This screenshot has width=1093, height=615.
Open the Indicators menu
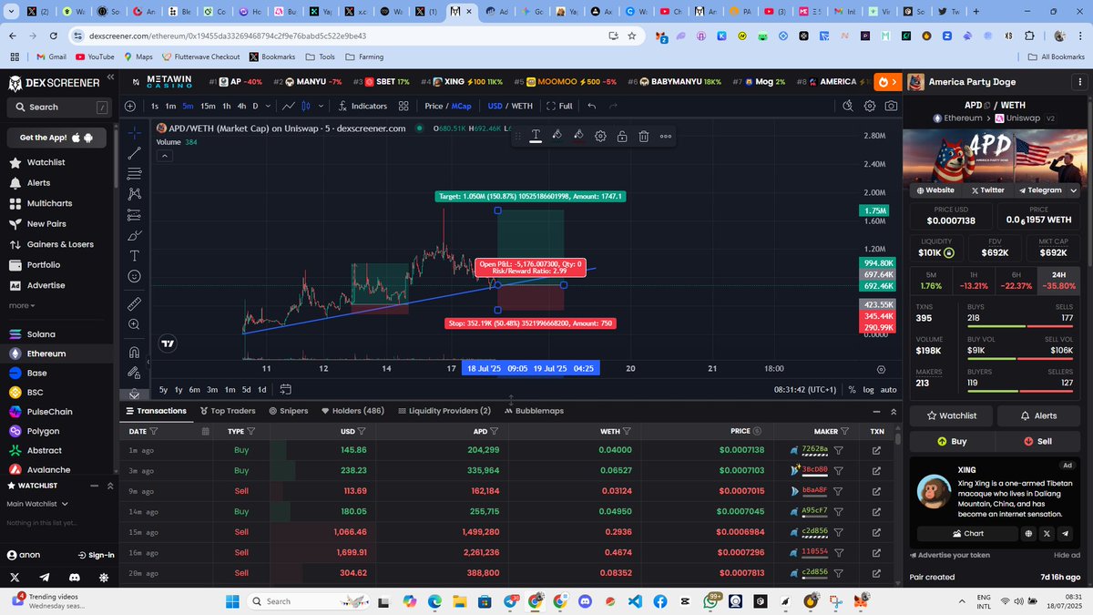tap(363, 106)
